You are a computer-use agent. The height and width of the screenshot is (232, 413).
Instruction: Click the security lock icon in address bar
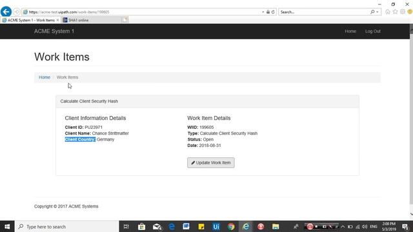tap(268, 12)
